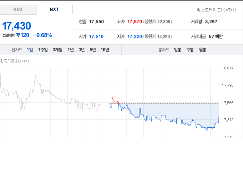This screenshot has height=170, width=243.
Task: Switch to the KRX tab
Action: click(x=18, y=10)
